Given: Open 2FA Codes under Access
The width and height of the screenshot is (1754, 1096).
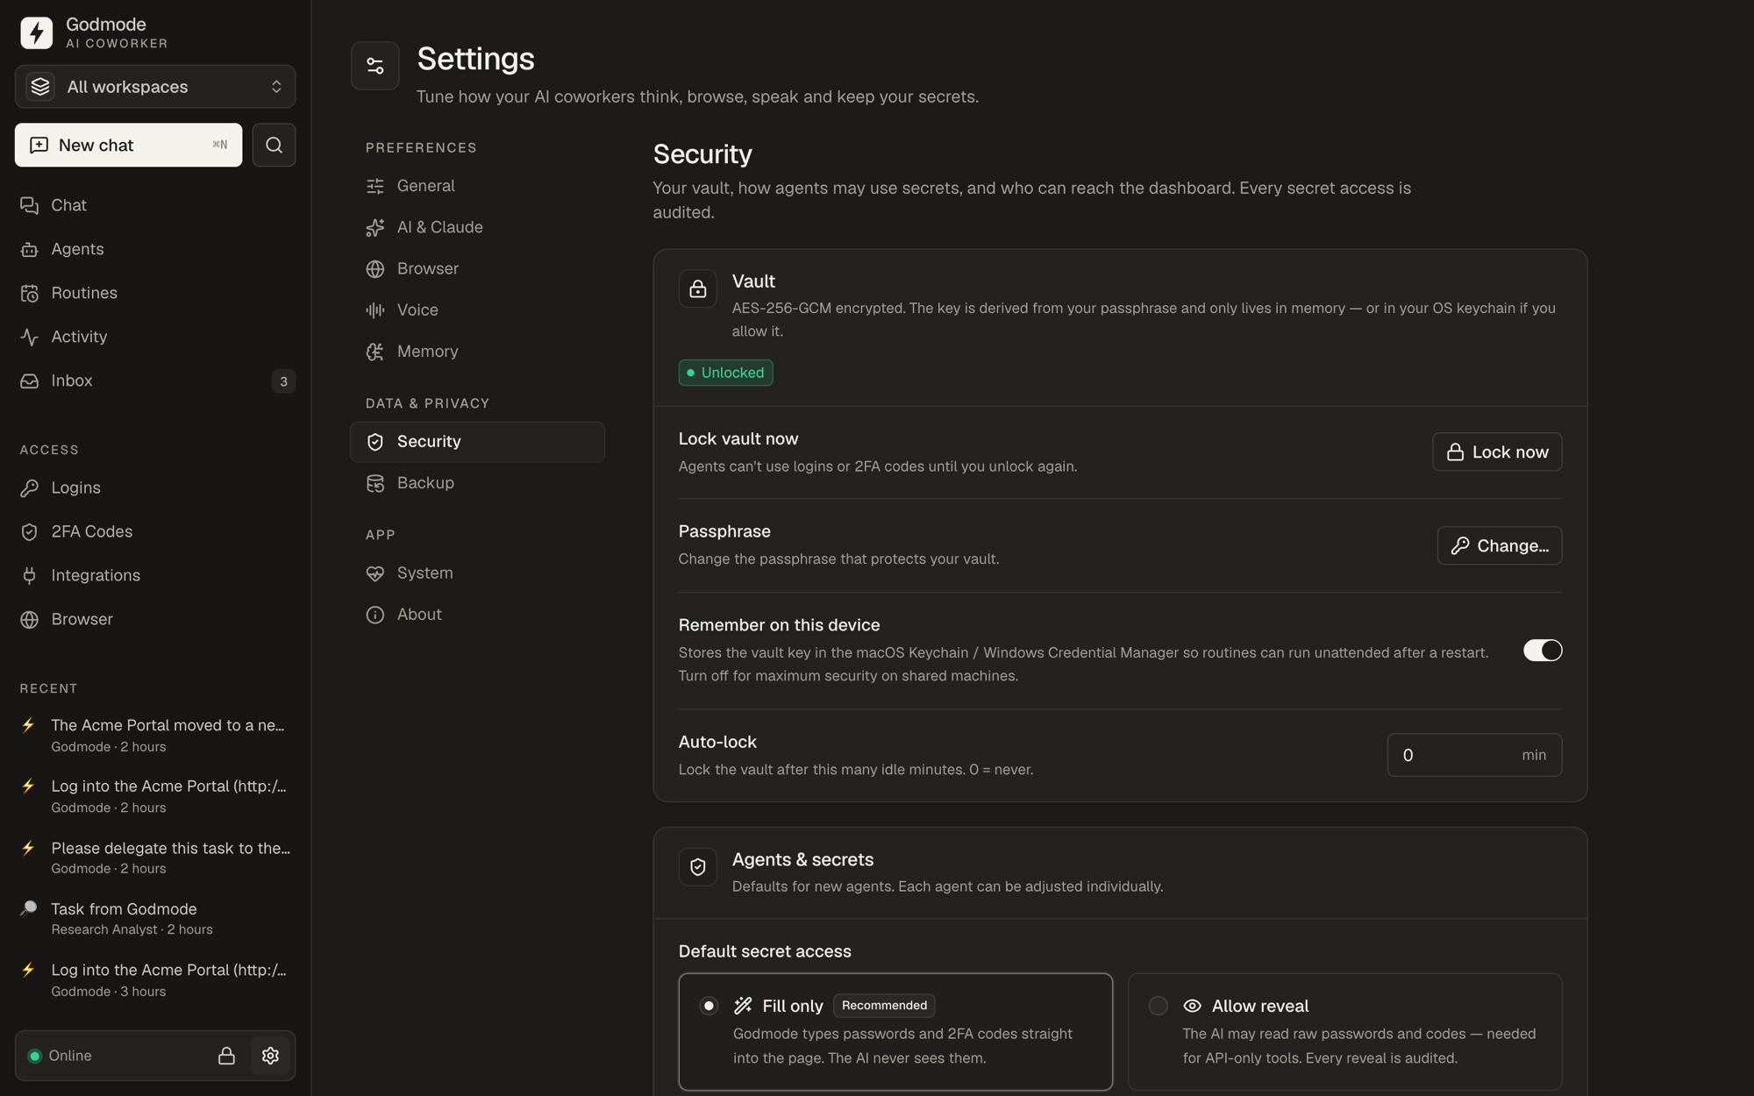Looking at the screenshot, I should (x=155, y=531).
